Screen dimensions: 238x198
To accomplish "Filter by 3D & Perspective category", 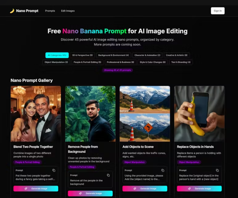I will [82, 55].
